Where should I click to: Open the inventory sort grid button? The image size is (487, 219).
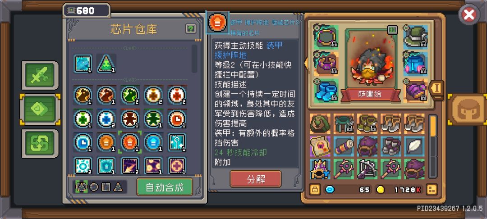click(432, 189)
